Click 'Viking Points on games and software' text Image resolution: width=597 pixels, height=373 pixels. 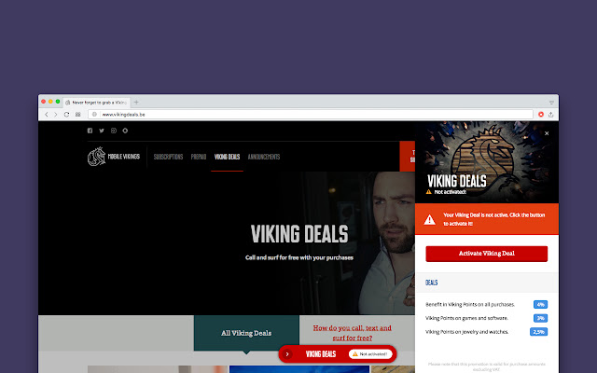[466, 318]
